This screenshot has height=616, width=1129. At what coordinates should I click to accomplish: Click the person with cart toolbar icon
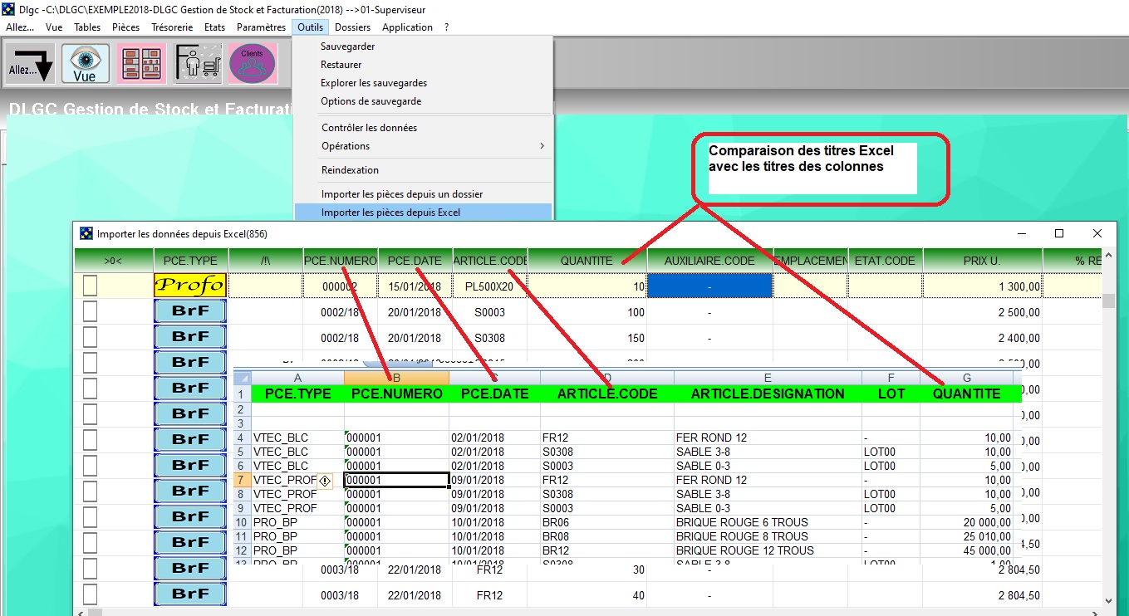(198, 64)
